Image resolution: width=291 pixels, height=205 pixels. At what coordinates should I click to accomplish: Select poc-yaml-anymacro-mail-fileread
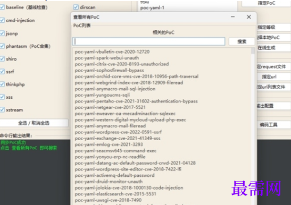110,126
